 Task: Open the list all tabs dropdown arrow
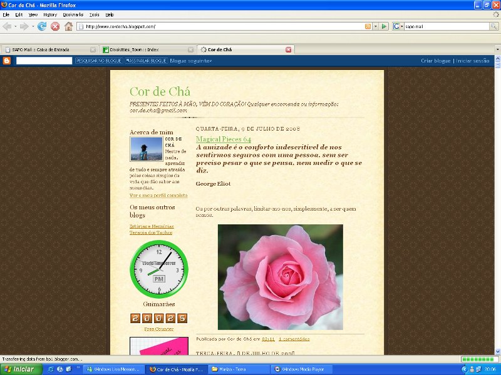pyautogui.click(x=497, y=50)
